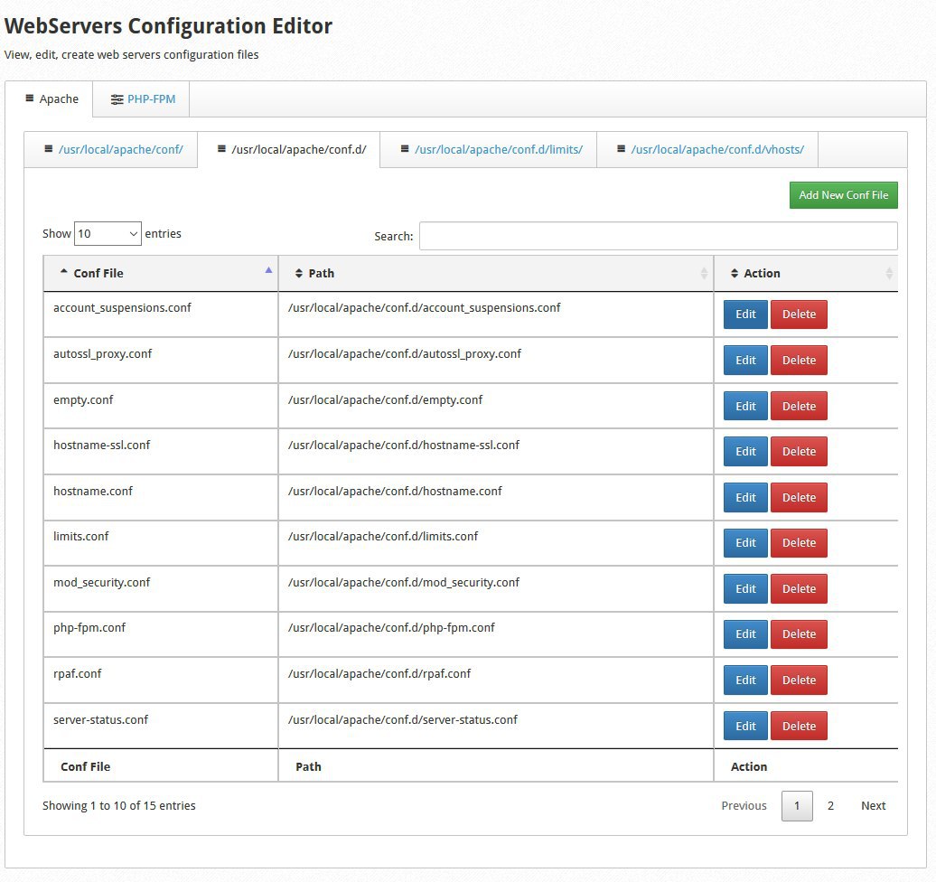This screenshot has width=936, height=882.
Task: Open the PHP-FPM tab
Action: [x=142, y=99]
